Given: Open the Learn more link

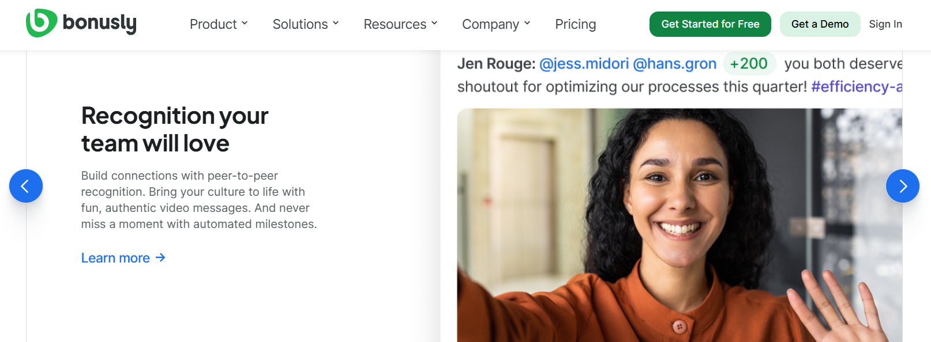Looking at the screenshot, I should [x=115, y=257].
